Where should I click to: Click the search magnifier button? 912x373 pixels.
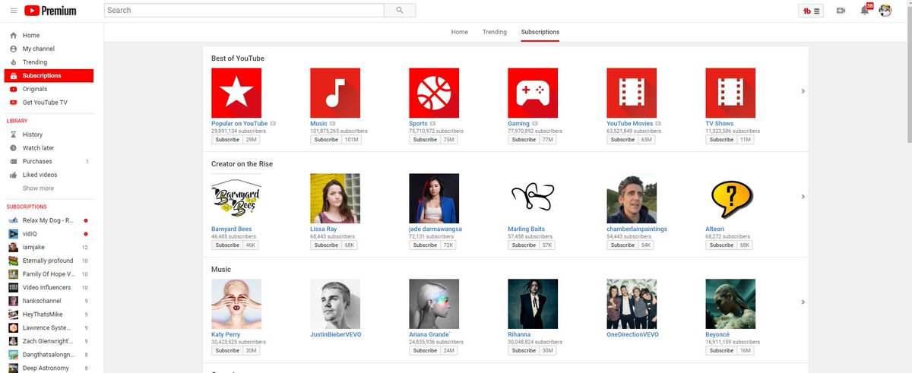[x=400, y=11]
